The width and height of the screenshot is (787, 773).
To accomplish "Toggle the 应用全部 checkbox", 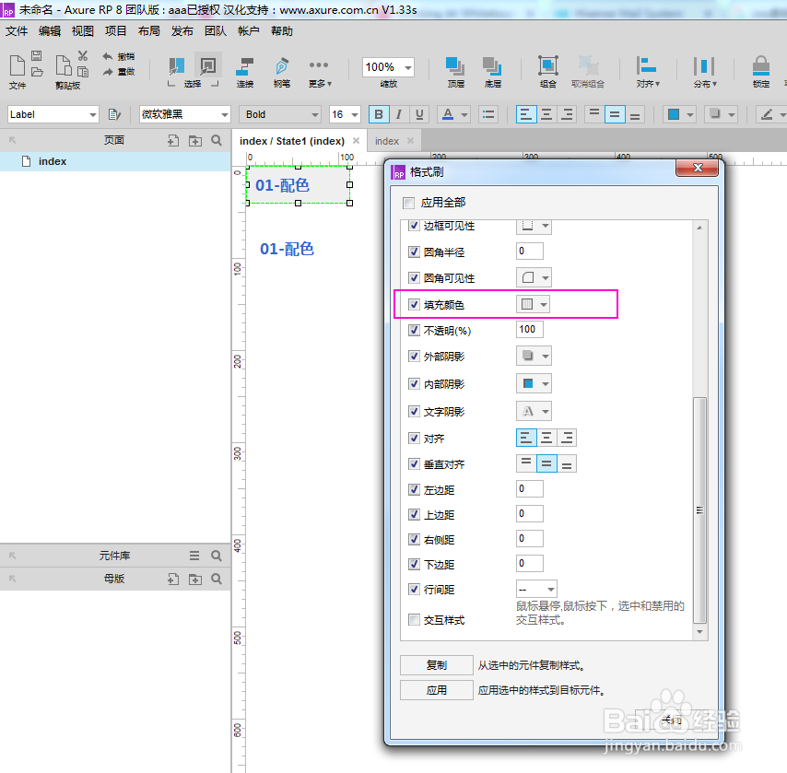I will pos(408,203).
